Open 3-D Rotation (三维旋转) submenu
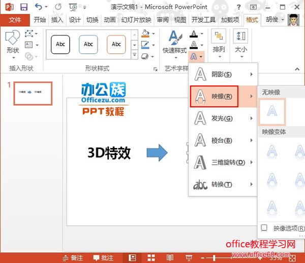Screen dimensions: 305x263 coord(223,162)
